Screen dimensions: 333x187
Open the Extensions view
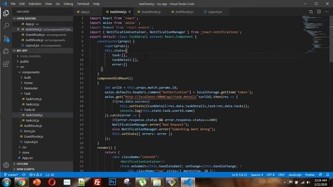(x=6, y=64)
